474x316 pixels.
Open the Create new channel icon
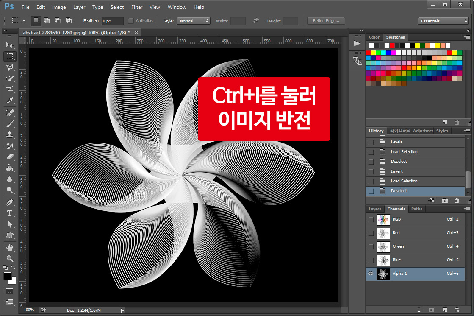coord(444,310)
